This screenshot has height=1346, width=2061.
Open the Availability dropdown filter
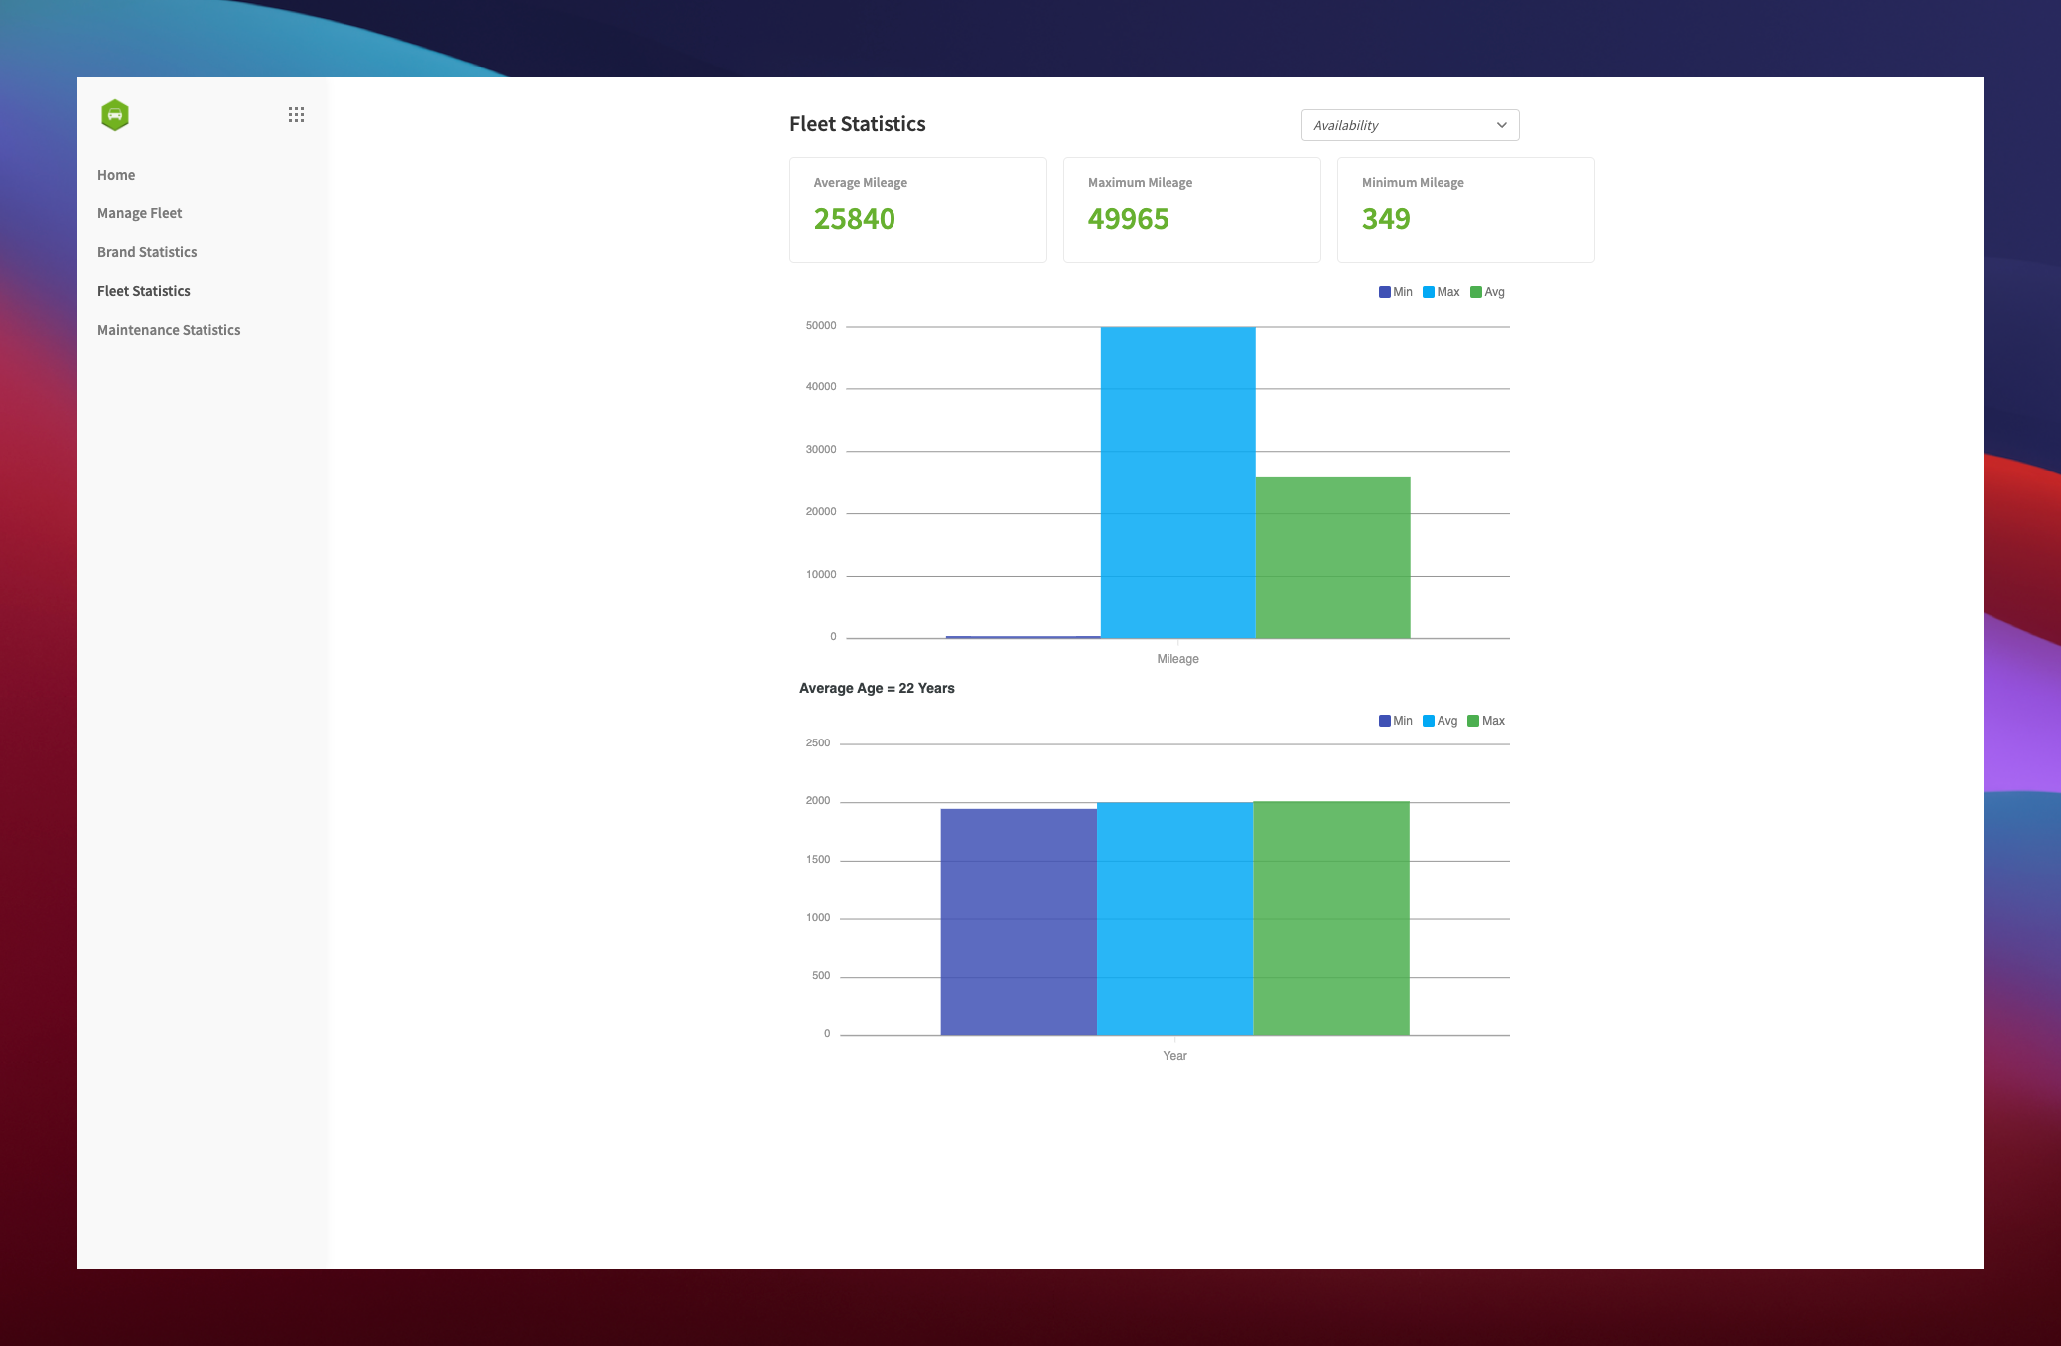tap(1408, 125)
